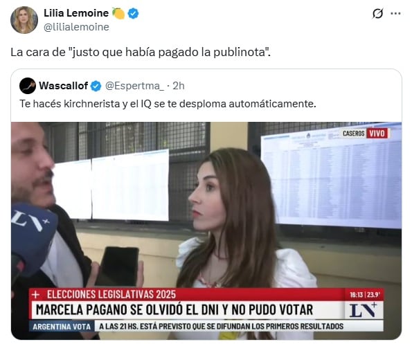
Task: Click the LN+ logo in the video
Action: (364, 310)
